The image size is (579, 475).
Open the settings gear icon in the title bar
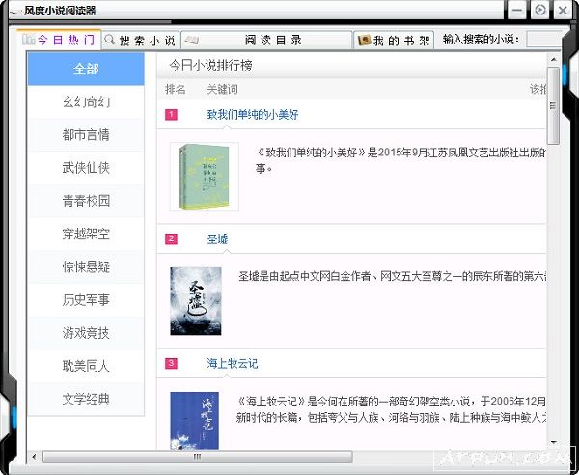click(x=540, y=11)
